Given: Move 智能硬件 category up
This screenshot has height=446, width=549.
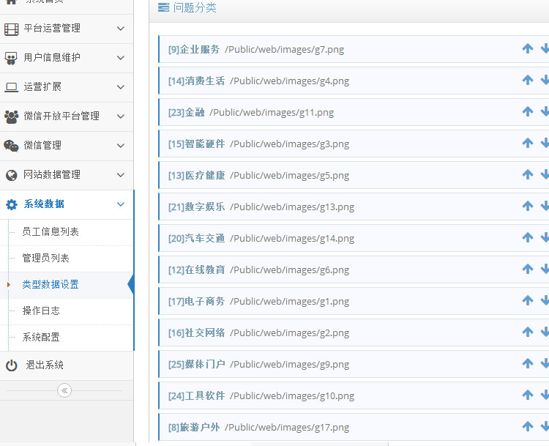Looking at the screenshot, I should pos(527,144).
